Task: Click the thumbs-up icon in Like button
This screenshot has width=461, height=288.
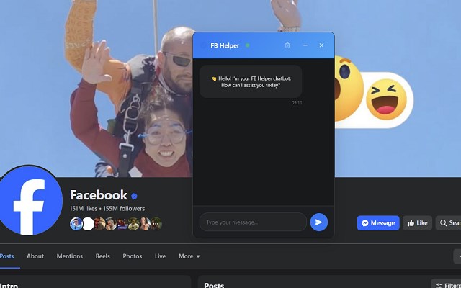Action: point(411,223)
